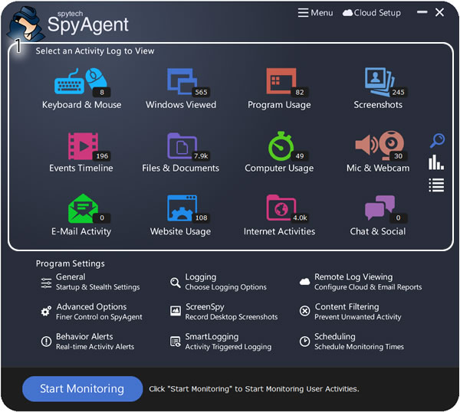Click the 245 count badge on Screenshots
This screenshot has height=412, width=460.
[x=398, y=93]
